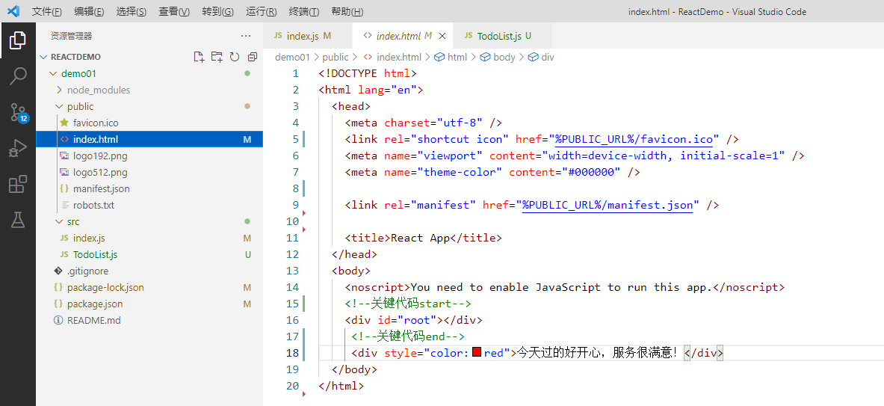Open robots.txt file

(149, 206)
